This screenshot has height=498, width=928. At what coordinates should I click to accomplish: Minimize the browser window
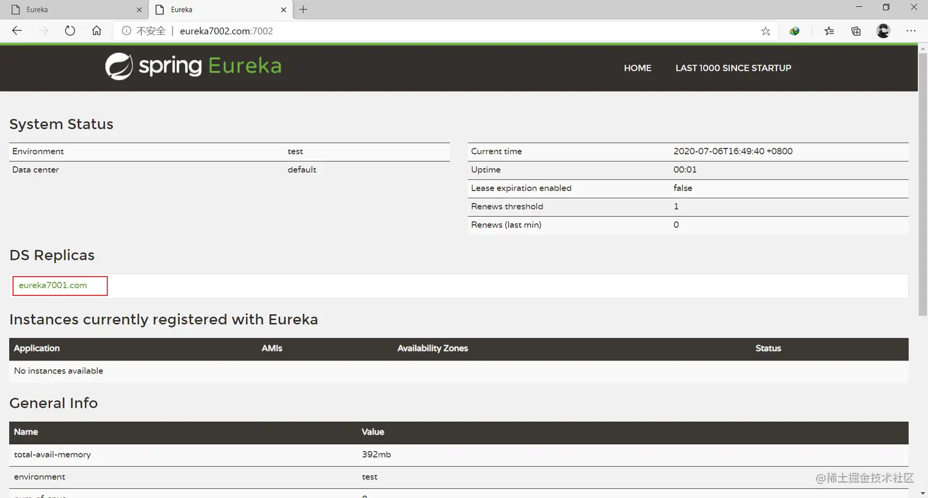pyautogui.click(x=858, y=7)
